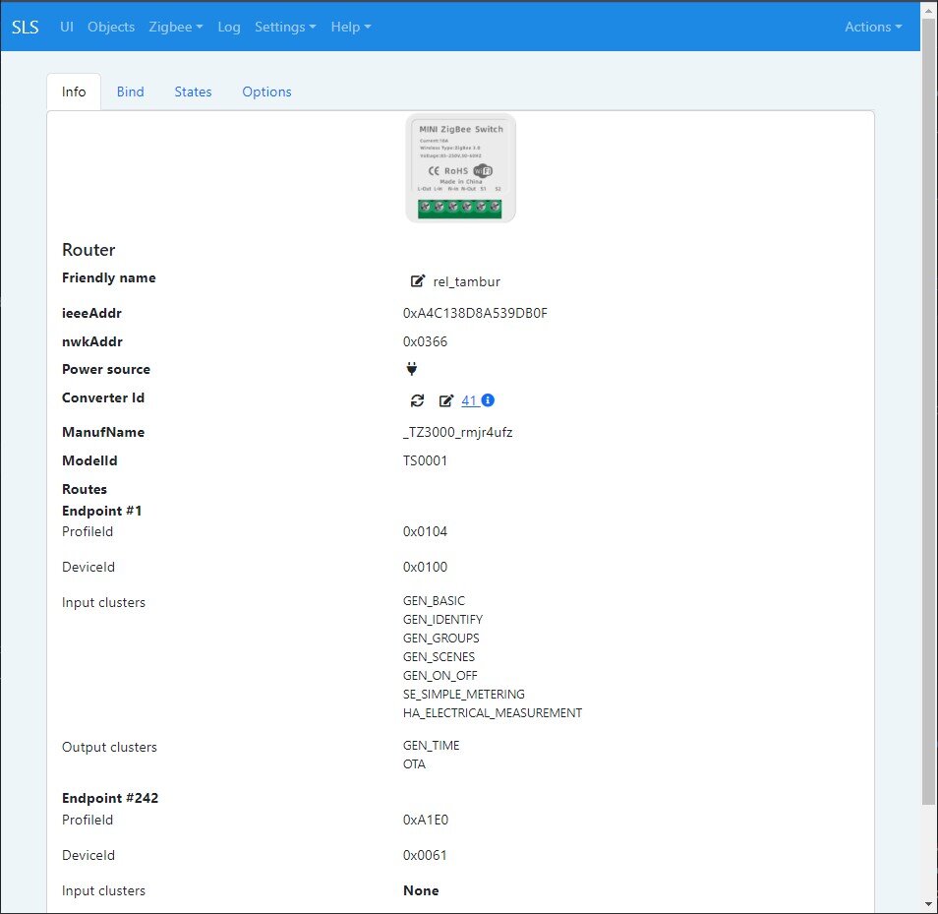Click Endpoint #1 ProfileId 0x0104
The height and width of the screenshot is (914, 938).
[425, 531]
